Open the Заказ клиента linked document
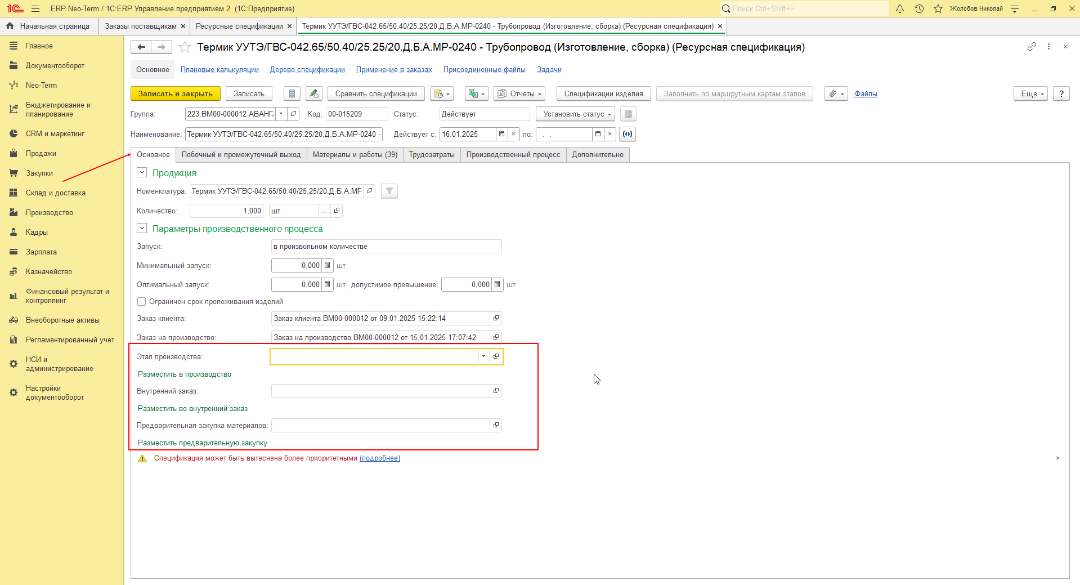This screenshot has width=1080, height=585. point(496,319)
